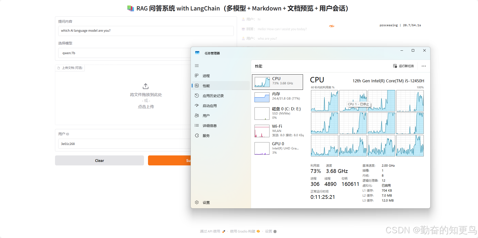Click the Clear button on RAG page
This screenshot has height=238, width=478.
99,161
